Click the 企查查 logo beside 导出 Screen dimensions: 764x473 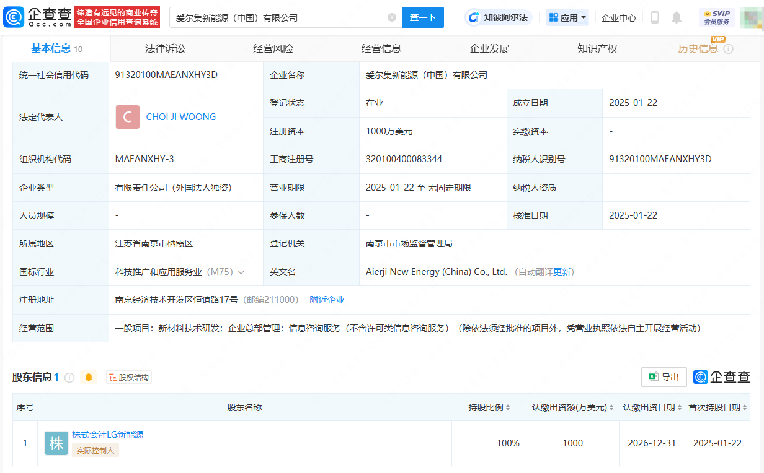(x=722, y=377)
